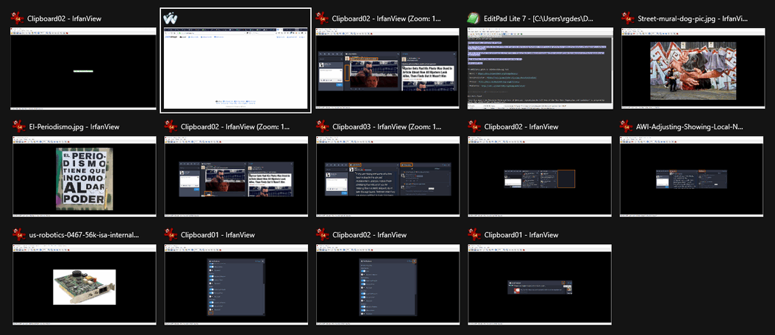Viewport: 775px width, 335px height.
Task: Click IrfanView icon beside us-robotics-0467-56k title
Action: [18, 235]
